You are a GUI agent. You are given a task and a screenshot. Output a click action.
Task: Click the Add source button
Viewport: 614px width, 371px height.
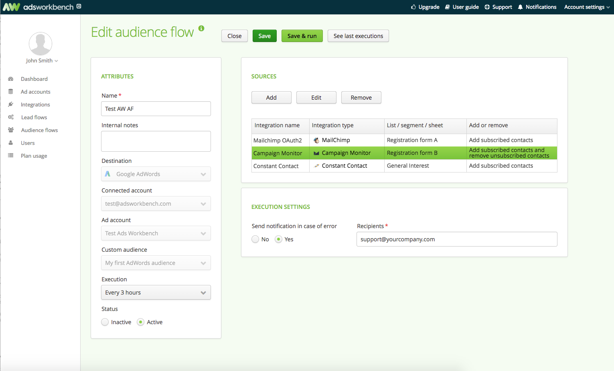[272, 98]
